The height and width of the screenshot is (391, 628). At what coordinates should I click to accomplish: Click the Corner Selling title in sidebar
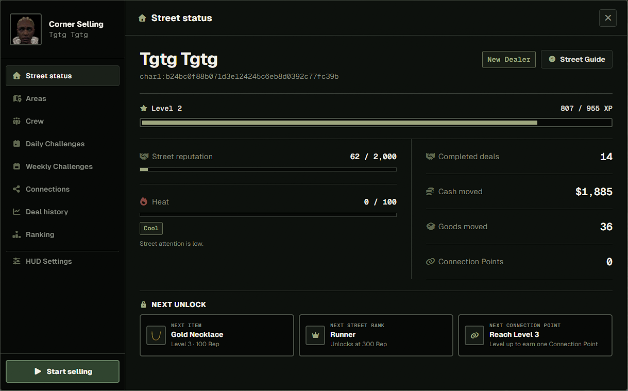click(x=76, y=24)
